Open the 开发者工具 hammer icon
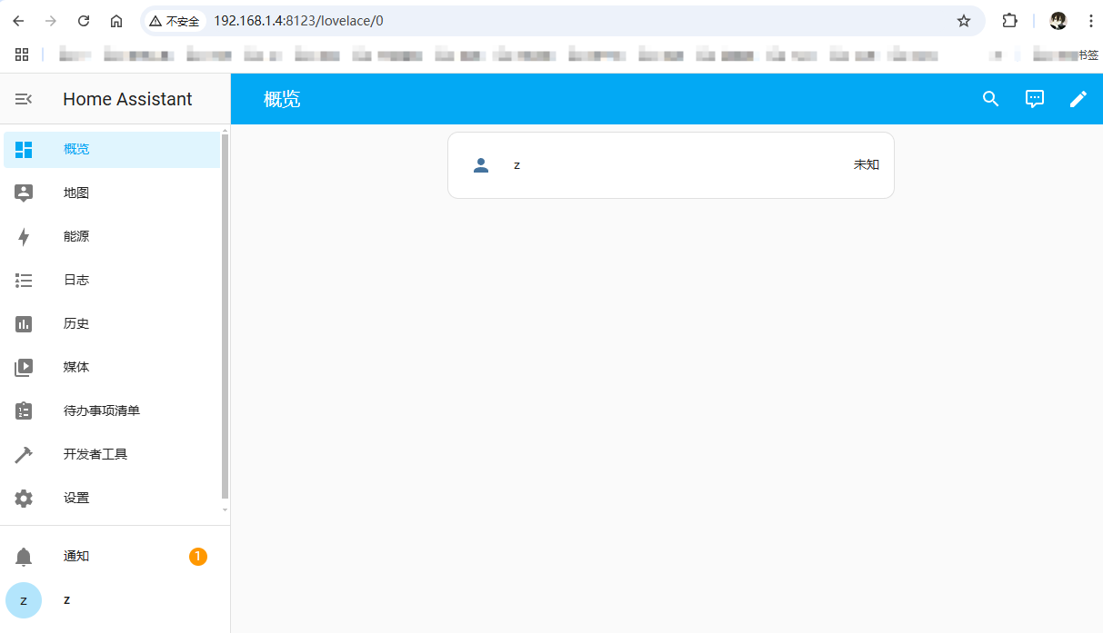Image resolution: width=1103 pixels, height=633 pixels. click(x=24, y=454)
